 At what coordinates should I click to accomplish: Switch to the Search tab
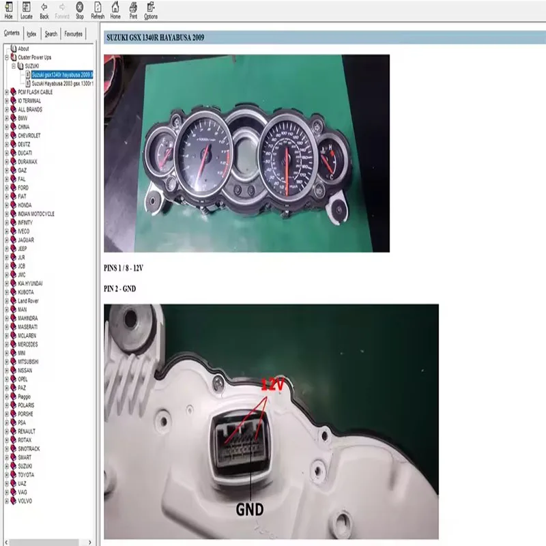pyautogui.click(x=51, y=33)
